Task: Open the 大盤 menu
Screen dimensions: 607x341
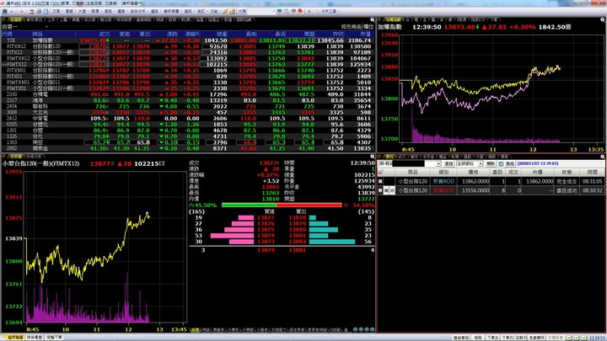Action: [x=83, y=11]
